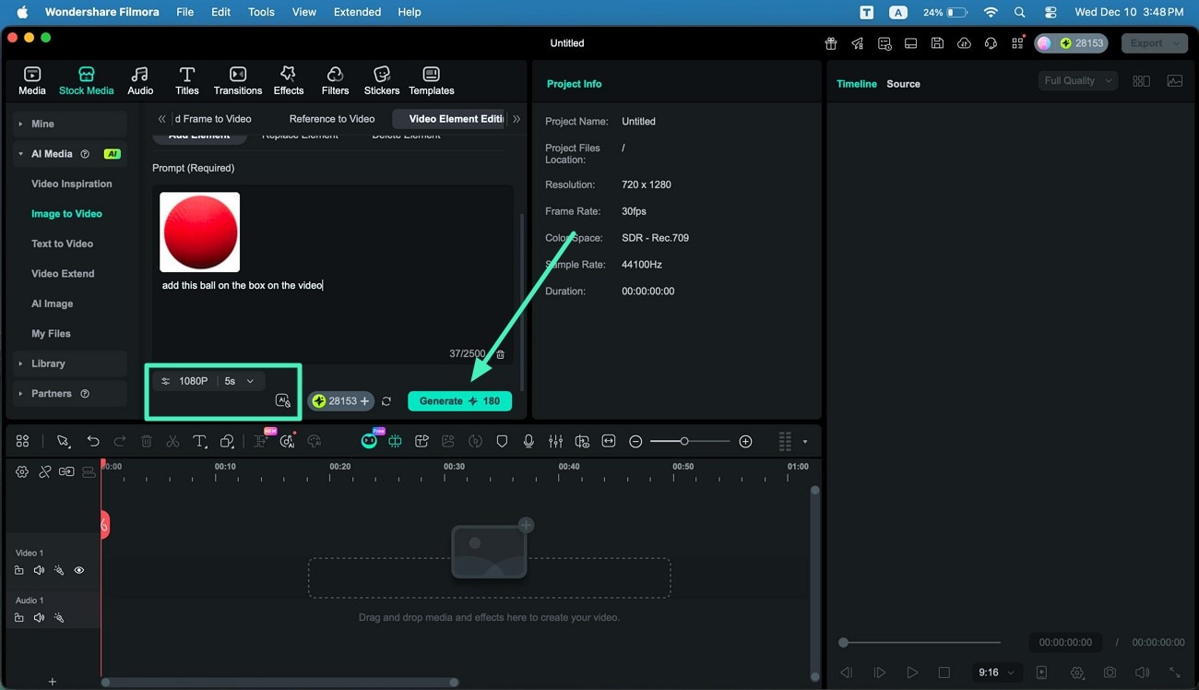Viewport: 1199px width, 690px height.
Task: Switch to the Audio panel
Action: point(139,79)
